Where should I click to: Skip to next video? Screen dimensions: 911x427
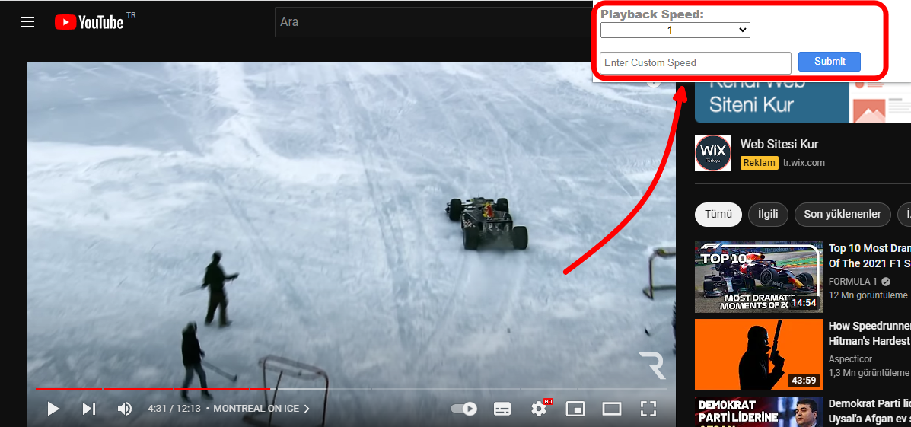[x=89, y=409]
